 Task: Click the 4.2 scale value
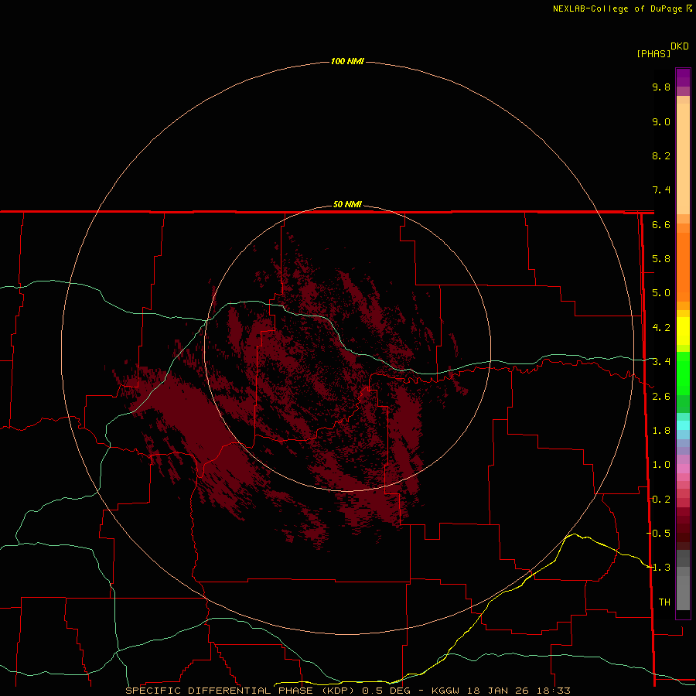coord(661,328)
